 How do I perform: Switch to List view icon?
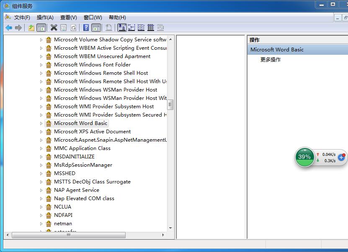pos(141,28)
